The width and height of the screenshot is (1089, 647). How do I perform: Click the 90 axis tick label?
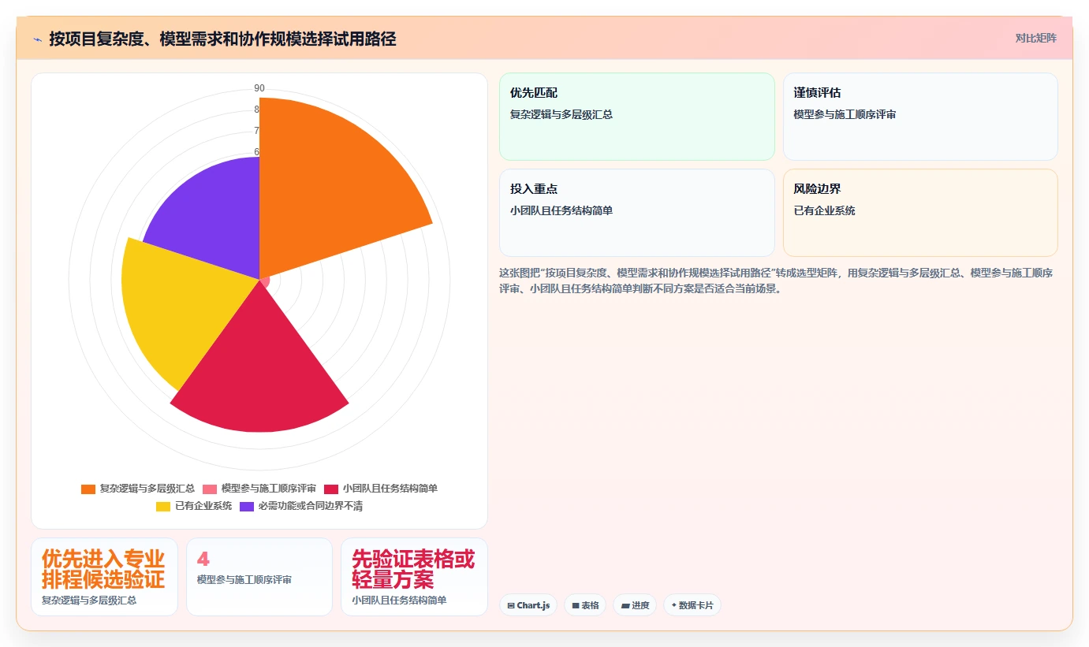pyautogui.click(x=259, y=88)
